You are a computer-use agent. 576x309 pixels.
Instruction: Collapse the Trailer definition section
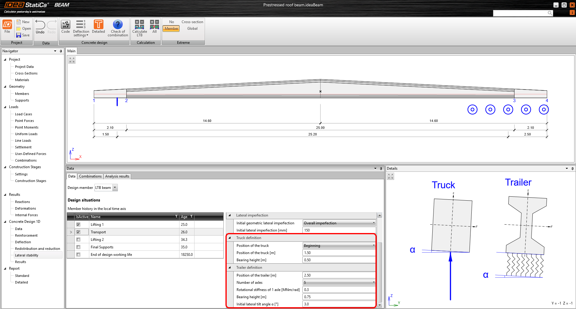click(230, 268)
